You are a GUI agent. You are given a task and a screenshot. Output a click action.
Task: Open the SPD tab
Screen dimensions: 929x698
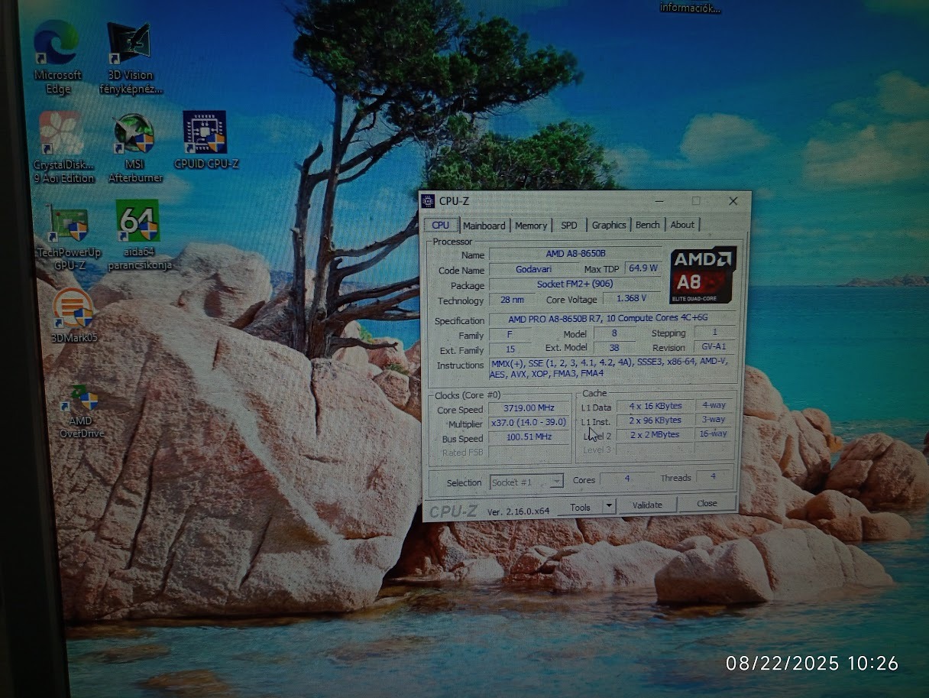pos(569,226)
